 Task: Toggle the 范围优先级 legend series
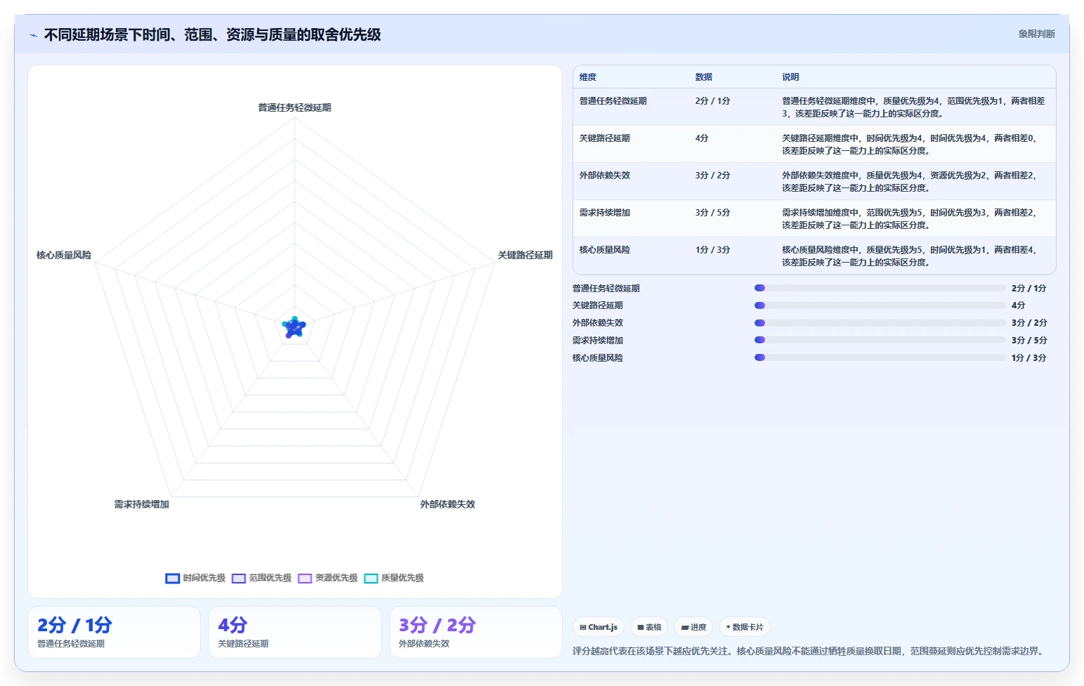pos(261,578)
